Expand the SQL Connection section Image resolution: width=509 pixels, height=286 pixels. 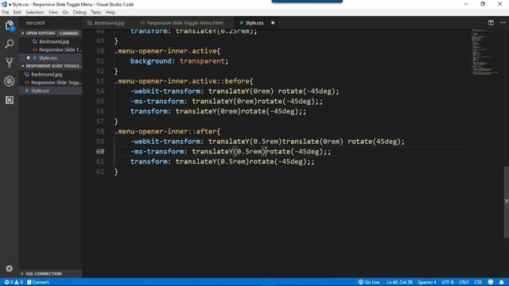coord(50,273)
